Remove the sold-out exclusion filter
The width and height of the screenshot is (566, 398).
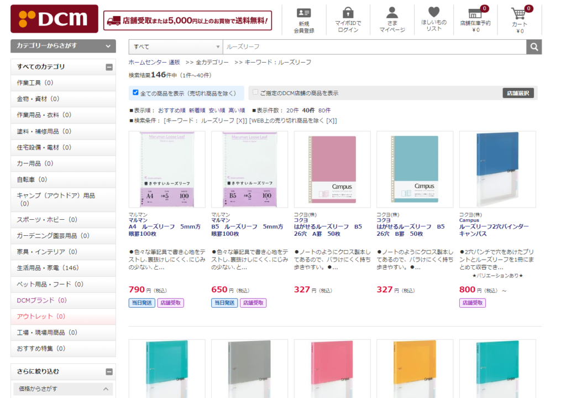pos(332,120)
